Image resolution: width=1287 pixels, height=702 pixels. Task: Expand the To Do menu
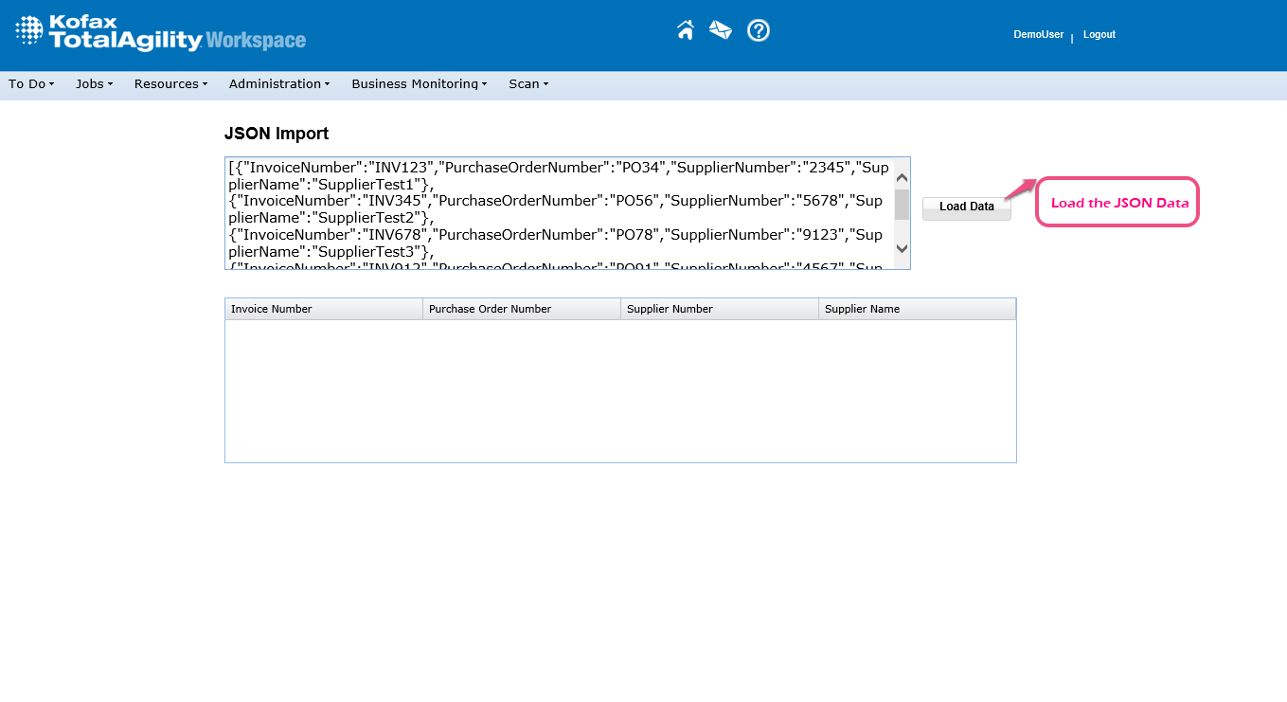pos(31,84)
